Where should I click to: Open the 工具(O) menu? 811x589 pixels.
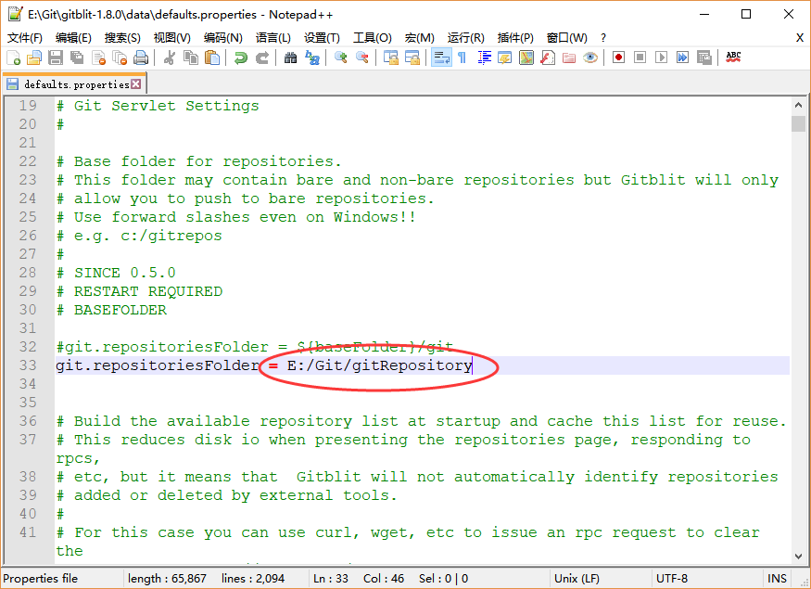click(373, 38)
